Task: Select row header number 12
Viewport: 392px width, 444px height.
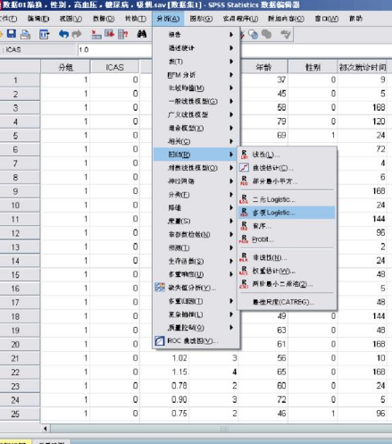Action: 15,233
